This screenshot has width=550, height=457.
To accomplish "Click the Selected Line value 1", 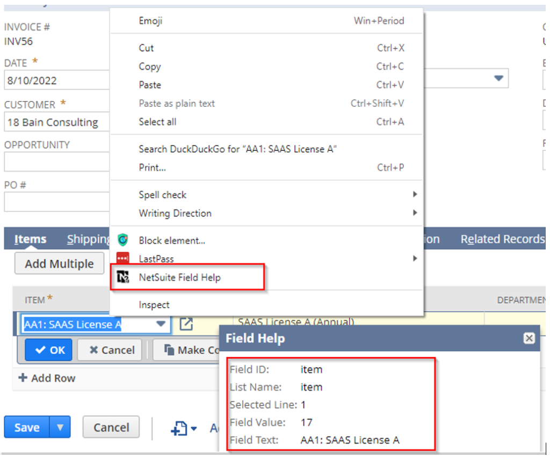I will pyautogui.click(x=303, y=405).
